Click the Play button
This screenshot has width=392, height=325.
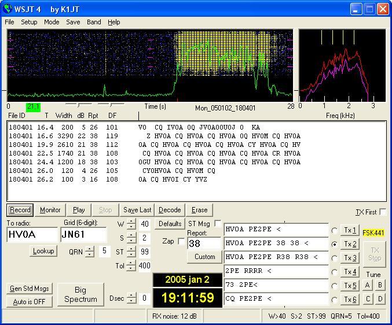[x=78, y=210]
